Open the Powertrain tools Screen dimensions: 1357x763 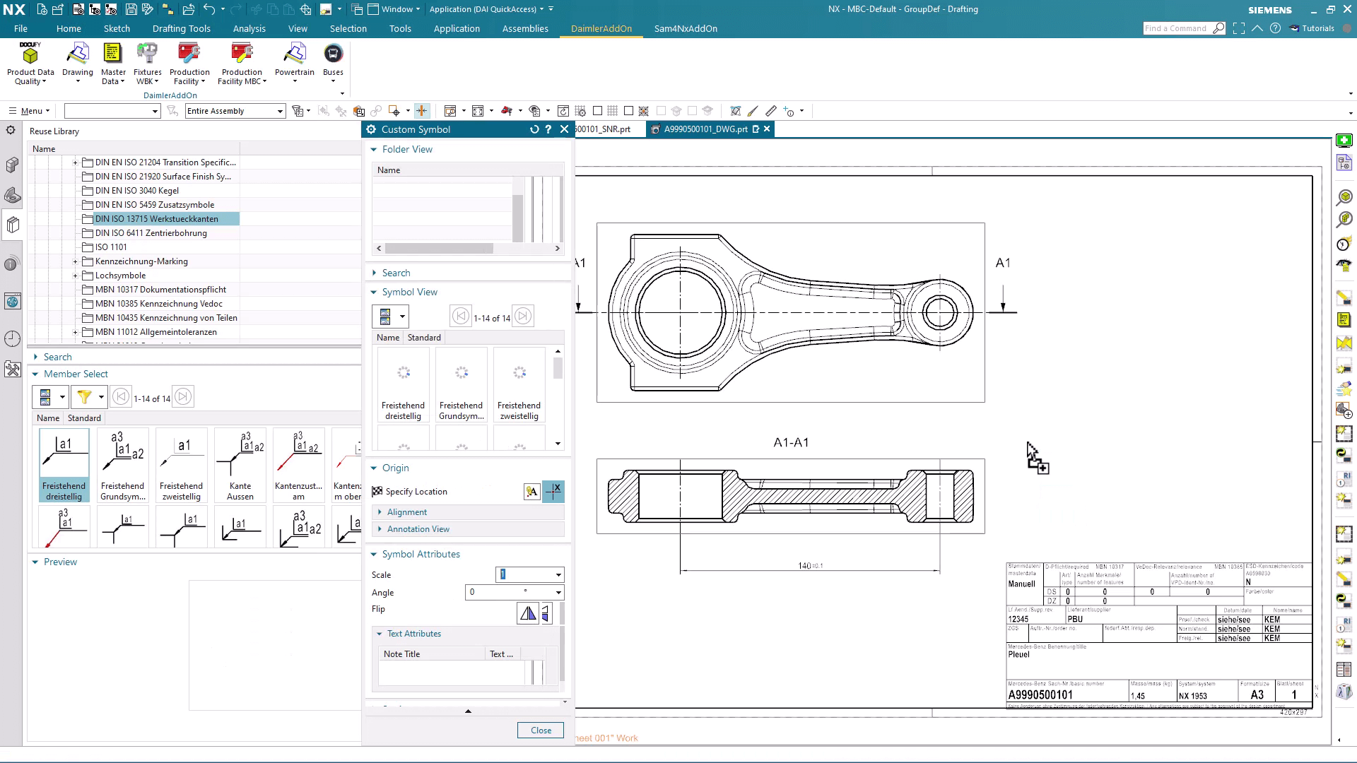click(294, 55)
